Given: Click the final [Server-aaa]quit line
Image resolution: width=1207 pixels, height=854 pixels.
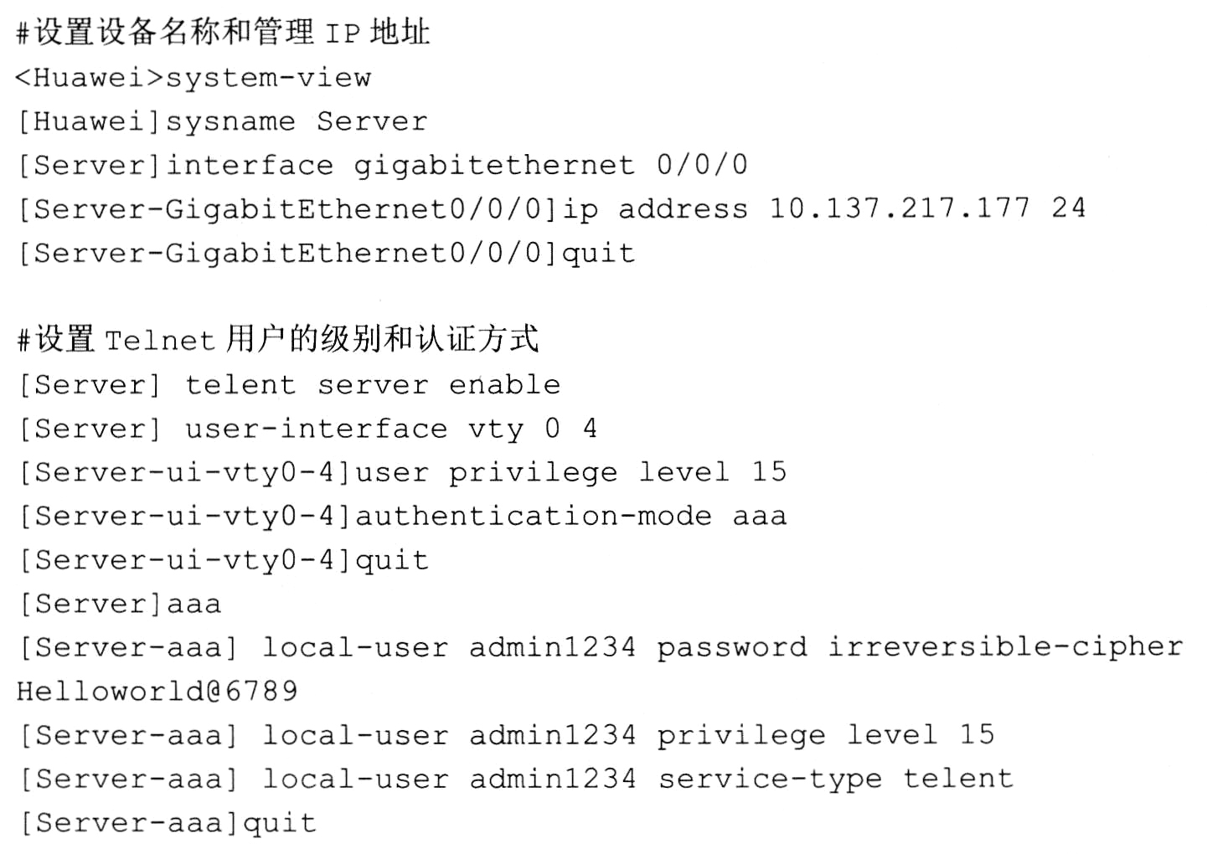Looking at the screenshot, I should [x=167, y=823].
